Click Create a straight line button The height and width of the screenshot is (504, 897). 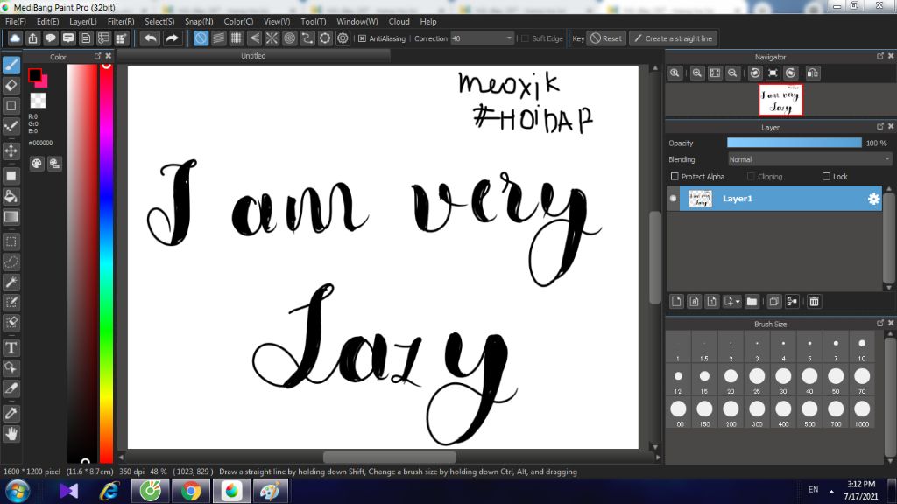click(x=674, y=38)
